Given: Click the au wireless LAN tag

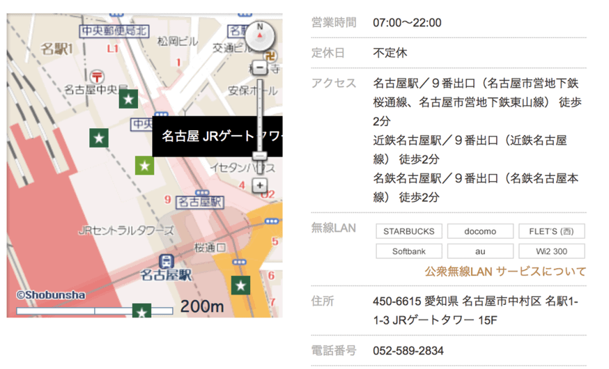Looking at the screenshot, I should coord(481,251).
